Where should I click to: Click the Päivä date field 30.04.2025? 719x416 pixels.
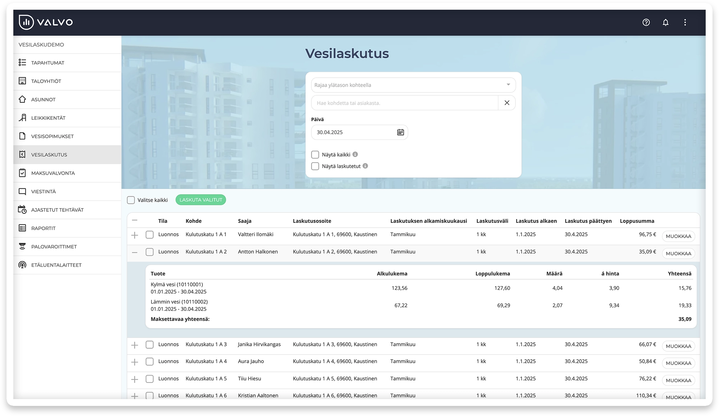(x=359, y=132)
